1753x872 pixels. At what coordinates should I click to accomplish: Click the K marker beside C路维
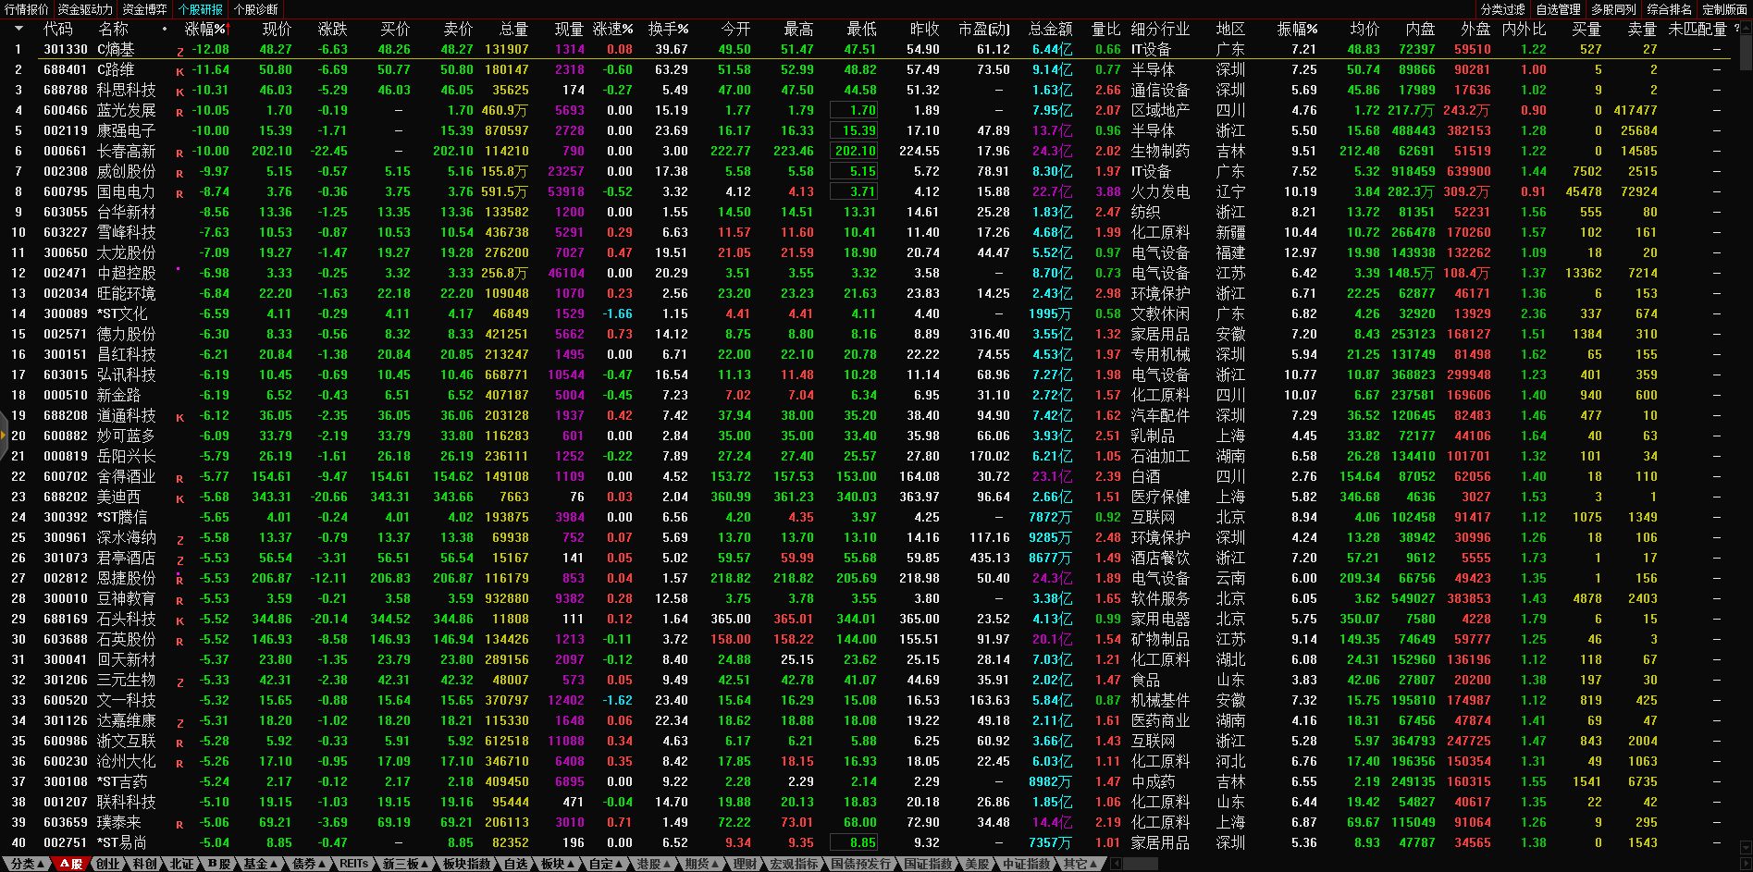point(179,71)
